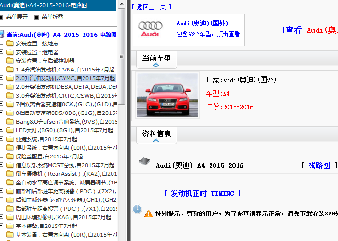The width and height of the screenshot is (338, 241).
Task: Click folder icon for Bang&Olufsen音响系统
Action: [x=10, y=122]
